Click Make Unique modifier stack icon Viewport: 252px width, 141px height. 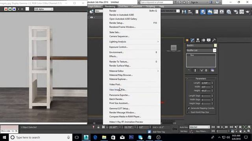(202, 70)
